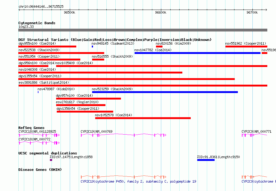Click the 10q23.33 band label
The image size is (276, 191).
point(26,27)
